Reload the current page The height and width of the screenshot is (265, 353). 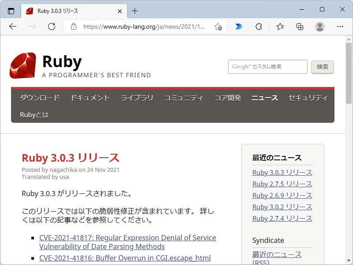pyautogui.click(x=52, y=26)
